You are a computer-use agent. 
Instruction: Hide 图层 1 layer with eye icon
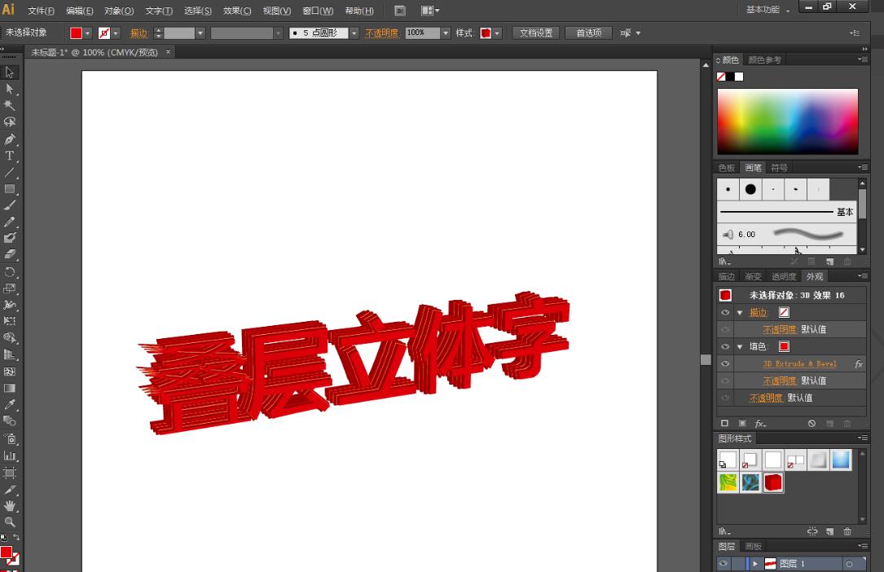click(723, 563)
